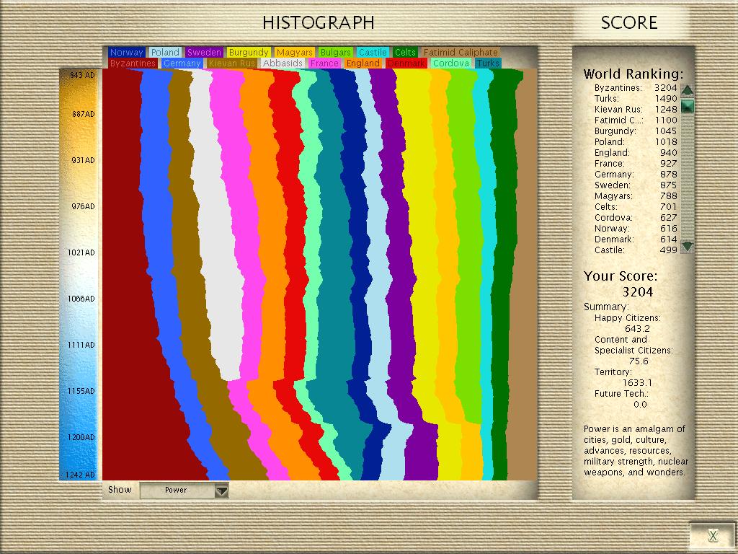Click Byzantines 3204 ranking row
738x554 pixels.
point(636,87)
